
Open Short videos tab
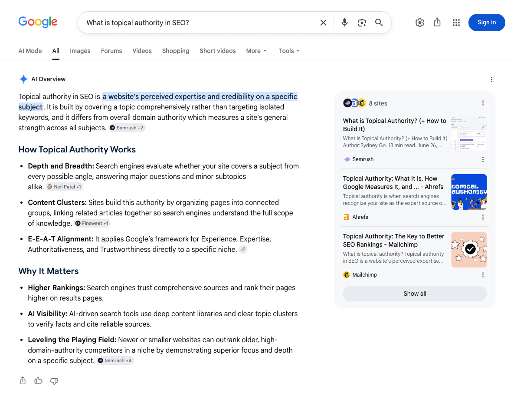(218, 51)
